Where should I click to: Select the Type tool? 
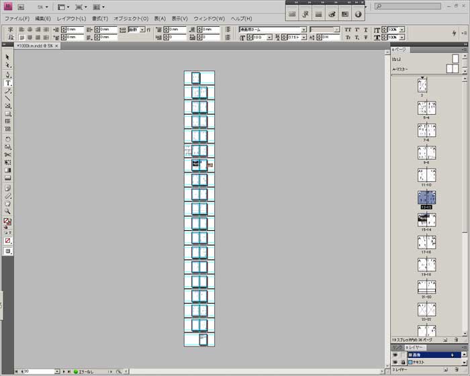8,83
